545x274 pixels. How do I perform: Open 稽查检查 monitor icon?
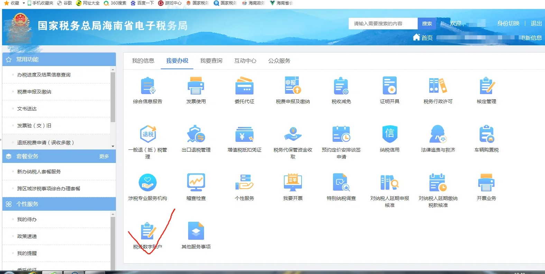click(196, 182)
